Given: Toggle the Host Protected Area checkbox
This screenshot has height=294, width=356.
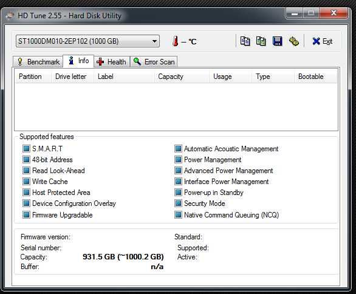Looking at the screenshot, I should 26,192.
